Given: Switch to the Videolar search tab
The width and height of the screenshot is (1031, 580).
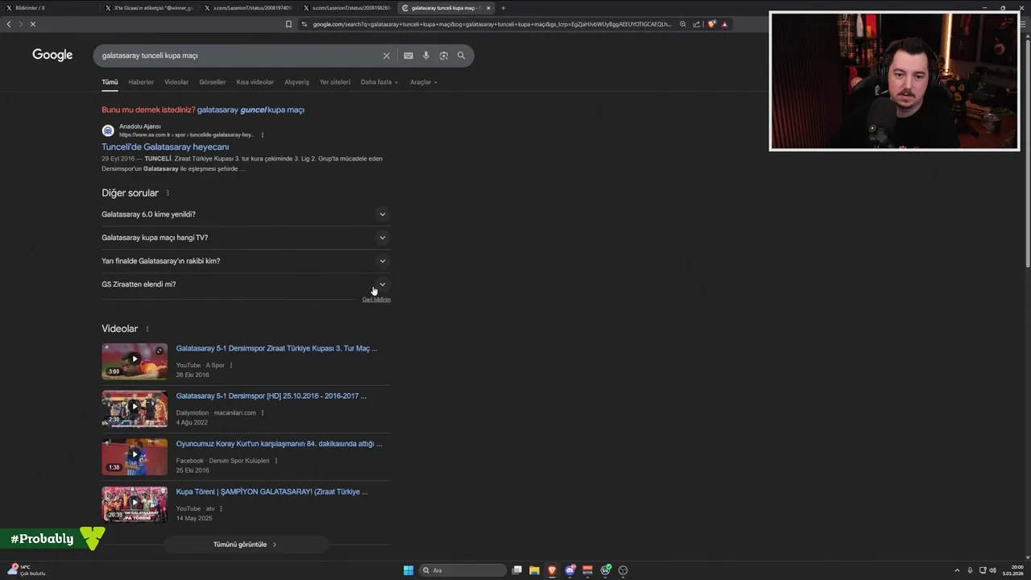Looking at the screenshot, I should pyautogui.click(x=176, y=82).
